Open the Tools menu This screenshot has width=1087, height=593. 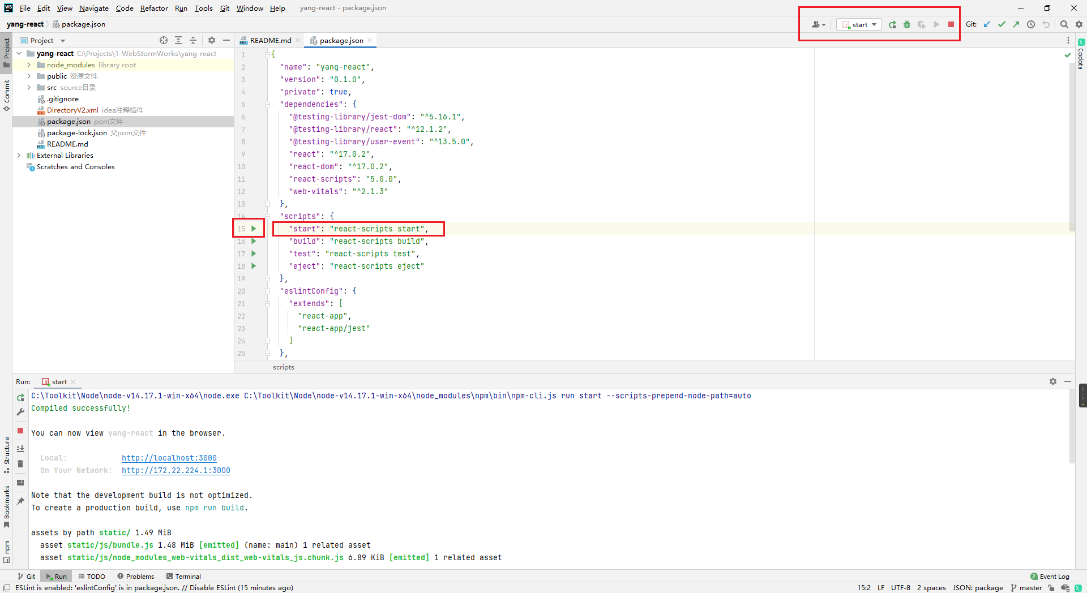point(203,8)
